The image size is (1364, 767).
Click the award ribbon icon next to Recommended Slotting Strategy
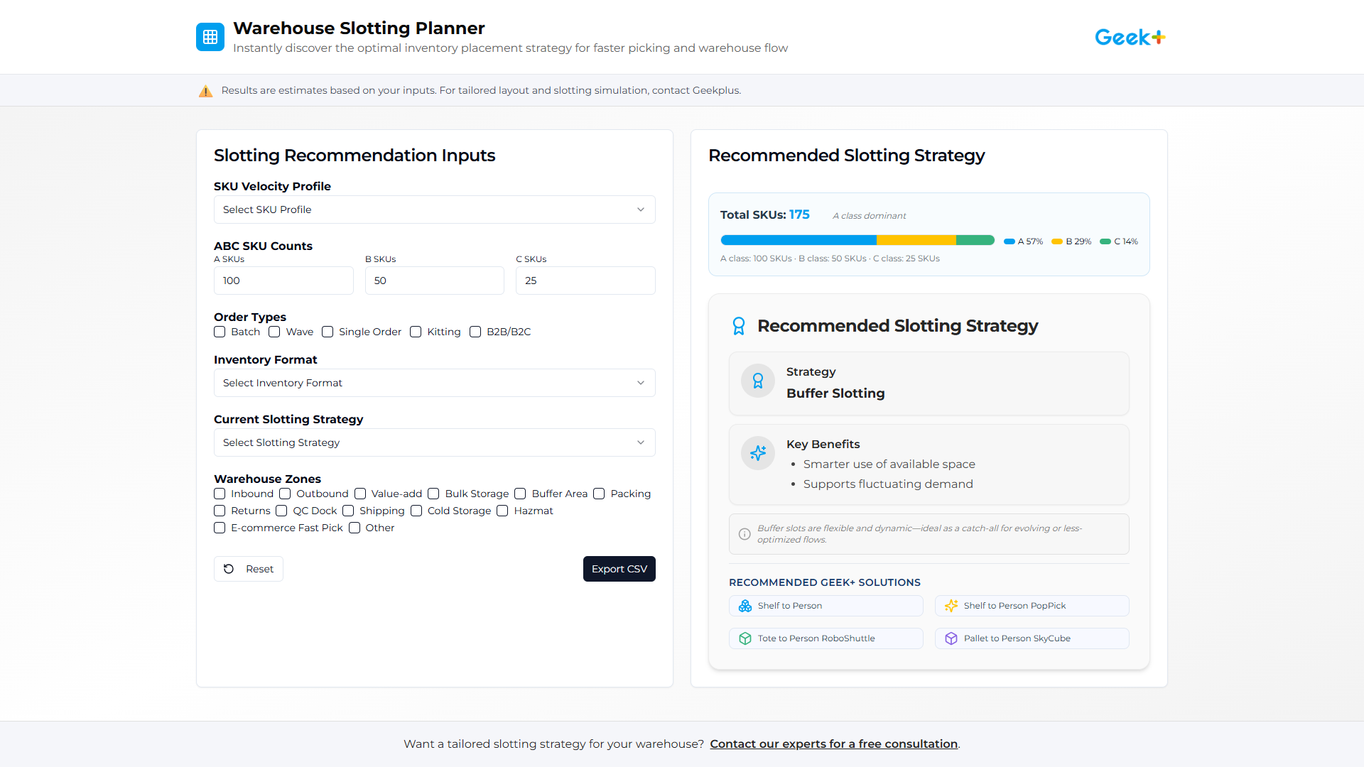[x=740, y=325]
